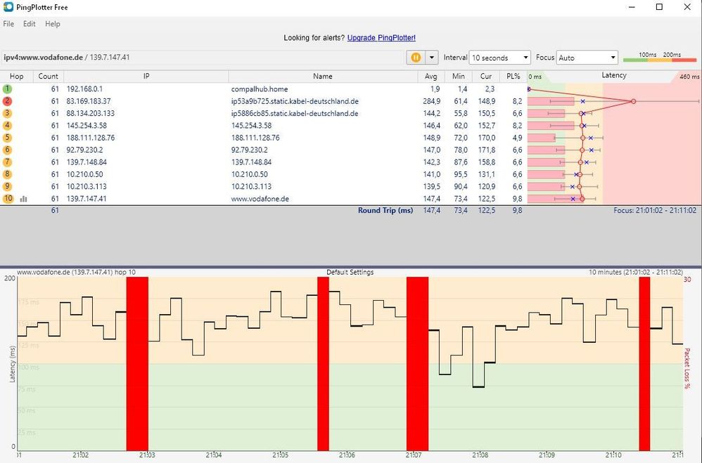The height and width of the screenshot is (463, 702).
Task: Select hop 8 circle icon
Action: 7,174
